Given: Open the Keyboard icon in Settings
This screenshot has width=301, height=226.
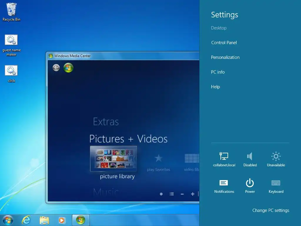Looking at the screenshot, I should click(x=276, y=186).
